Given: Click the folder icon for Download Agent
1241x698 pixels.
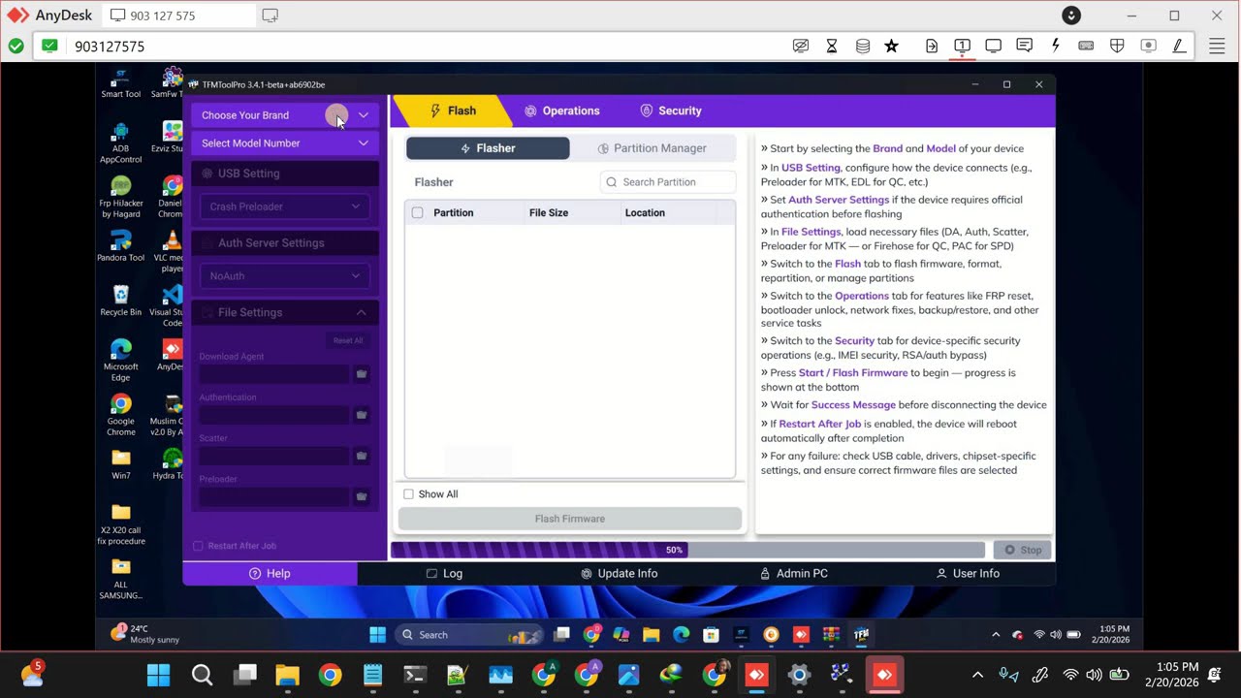Looking at the screenshot, I should pyautogui.click(x=362, y=374).
